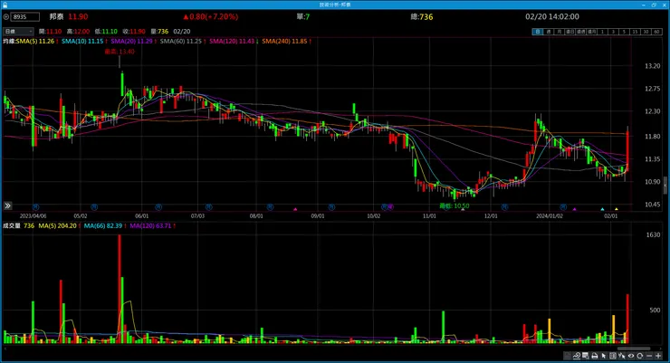Switch to the 30-minute timeframe
Screen dimensions: 670x363
pyautogui.click(x=646, y=32)
